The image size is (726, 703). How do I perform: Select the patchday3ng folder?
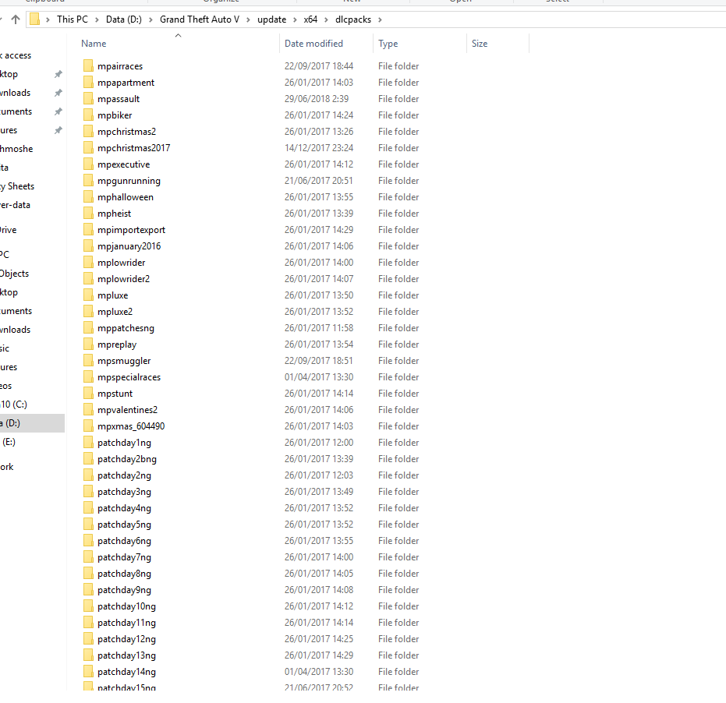124,492
